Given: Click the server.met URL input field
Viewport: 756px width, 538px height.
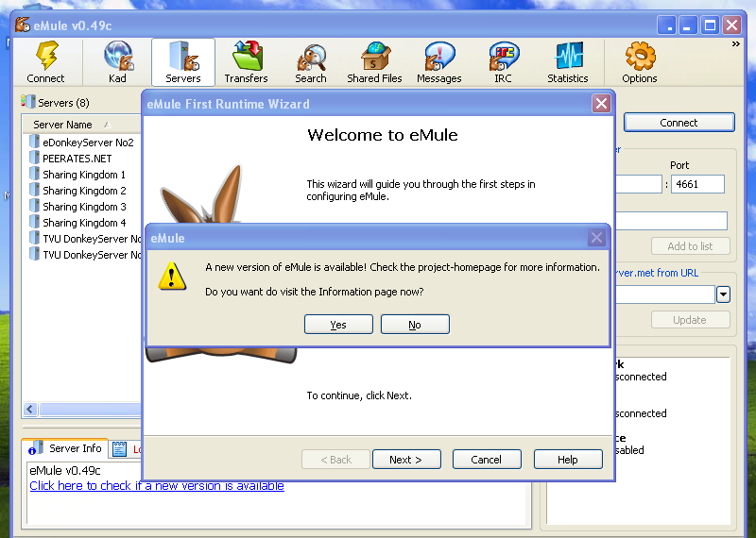Looking at the screenshot, I should 665,294.
